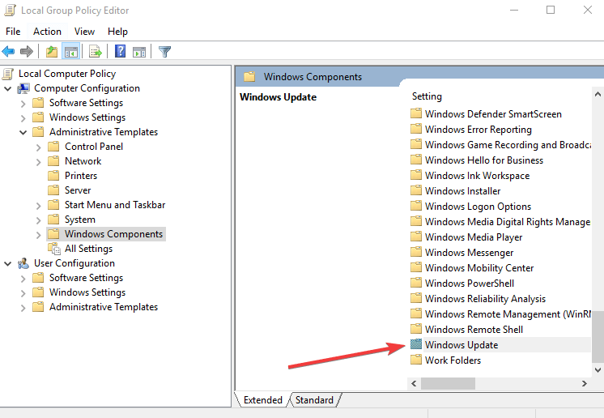
Task: Click the Server folder icon in tree
Action: coord(53,190)
